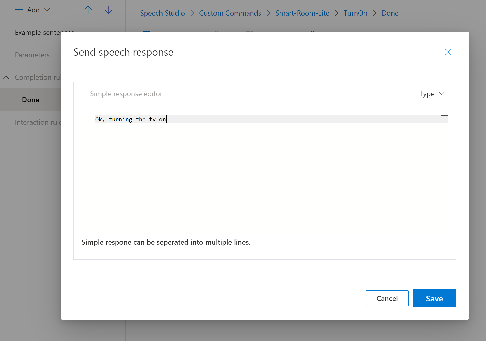Screen dimensions: 486x341
Task: Move item up with the up arrow
Action: pos(88,10)
